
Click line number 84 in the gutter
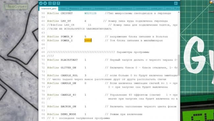coord(43,114)
